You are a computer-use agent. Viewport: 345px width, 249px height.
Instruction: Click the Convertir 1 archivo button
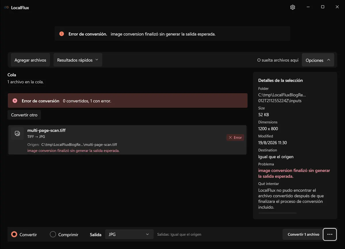click(x=303, y=234)
